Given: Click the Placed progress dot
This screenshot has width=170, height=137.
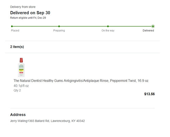Looking at the screenshot, I should 12,26.
